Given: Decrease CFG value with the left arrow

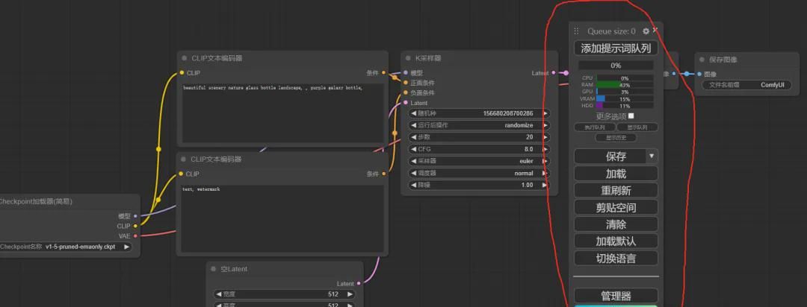Looking at the screenshot, I should [414, 149].
